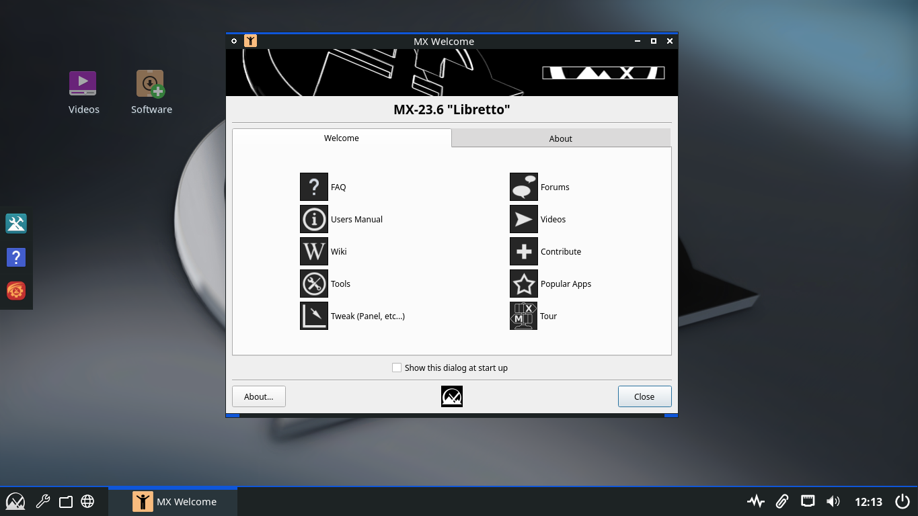
Task: Open the Users Manual info icon
Action: pos(313,219)
